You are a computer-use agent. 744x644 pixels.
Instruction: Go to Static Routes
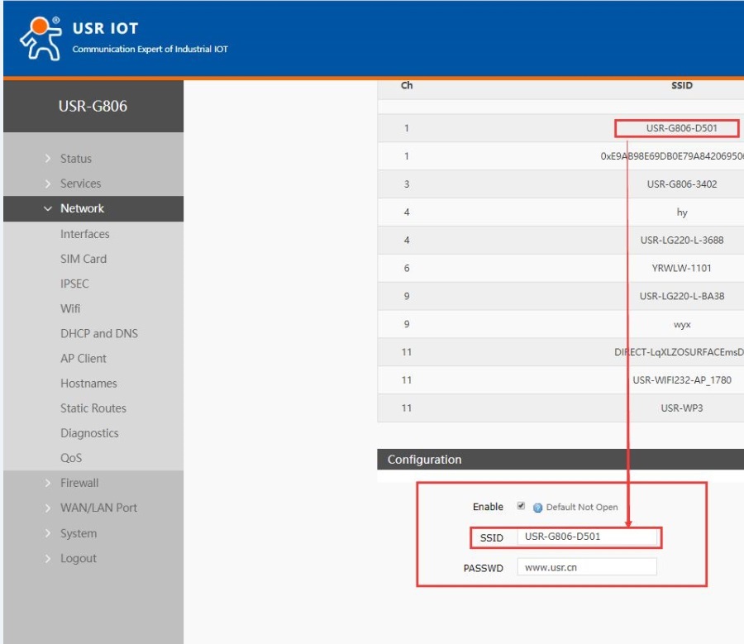[93, 408]
